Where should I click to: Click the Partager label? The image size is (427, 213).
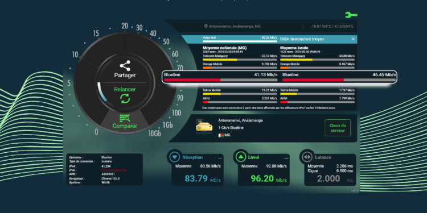(x=125, y=75)
